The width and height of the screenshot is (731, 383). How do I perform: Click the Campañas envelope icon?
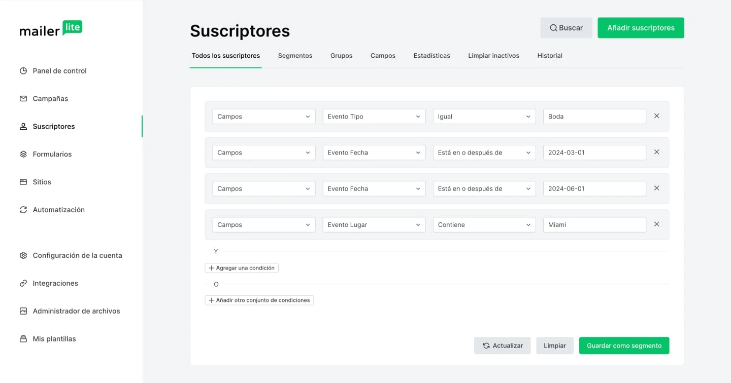coord(23,99)
